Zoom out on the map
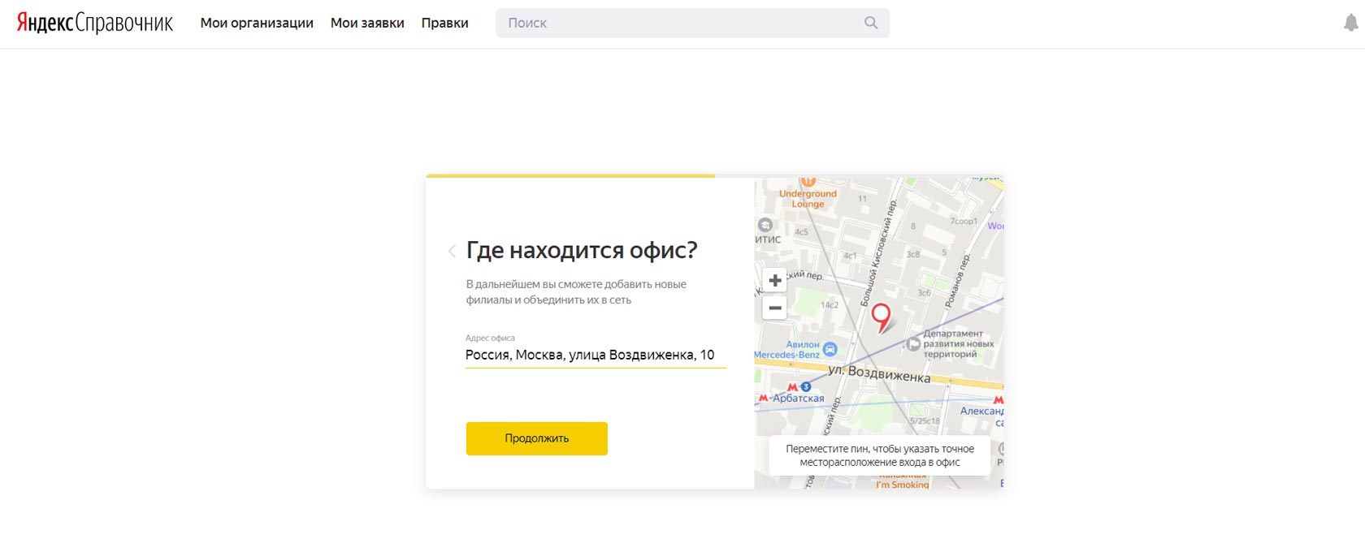Image resolution: width=1365 pixels, height=556 pixels. tap(775, 308)
